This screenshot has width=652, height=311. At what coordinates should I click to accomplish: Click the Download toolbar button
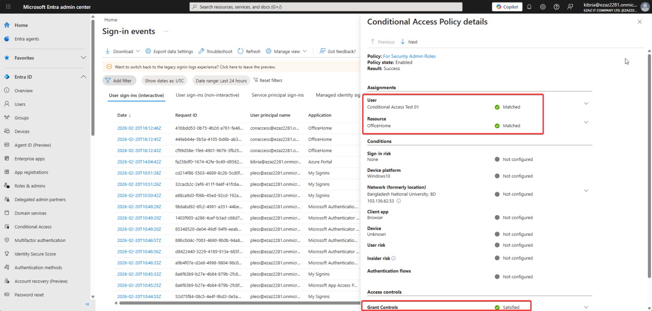click(x=123, y=51)
